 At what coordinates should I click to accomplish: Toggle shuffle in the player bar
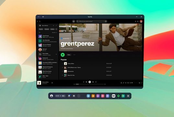(84, 82)
